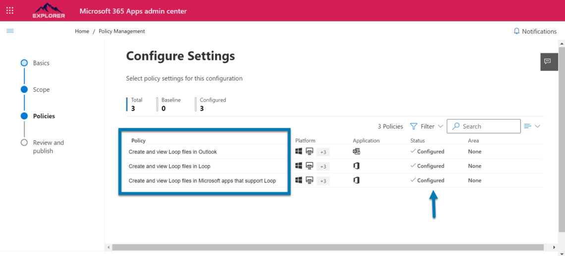
Task: Open the app launcher waffle icon
Action: pyautogui.click(x=10, y=10)
